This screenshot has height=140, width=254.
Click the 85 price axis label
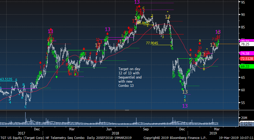(x=243, y=27)
